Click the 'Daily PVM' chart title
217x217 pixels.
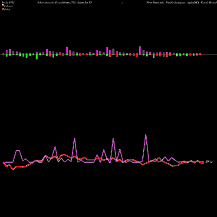8,3
